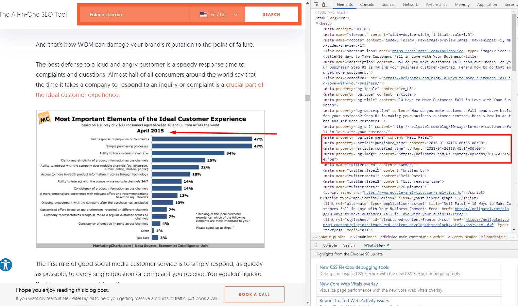Image resolution: width=518 pixels, height=306 pixels.
Task: Click The All-In-One SEO Tool heading
Action: [x=33, y=14]
